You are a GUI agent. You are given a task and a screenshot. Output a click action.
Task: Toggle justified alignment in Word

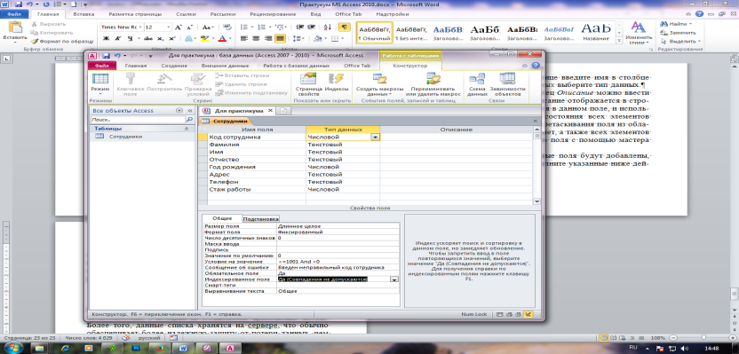pos(281,38)
